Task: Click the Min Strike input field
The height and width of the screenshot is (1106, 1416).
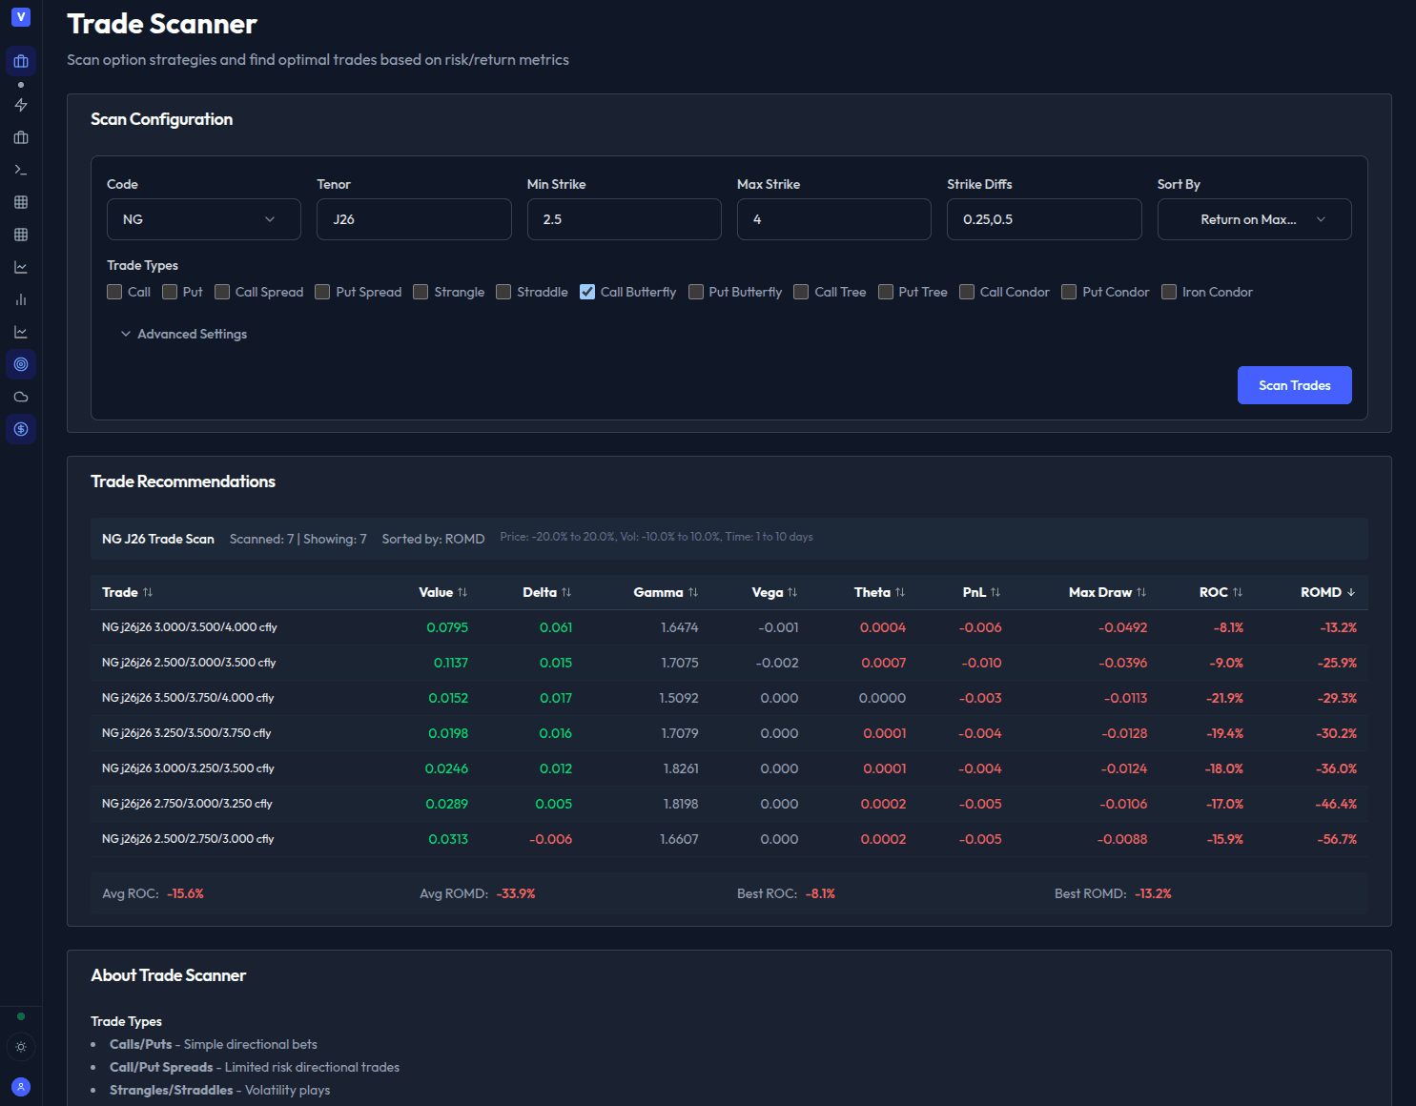Action: pos(624,219)
